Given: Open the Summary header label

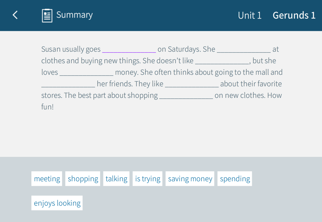Looking at the screenshot, I should (x=74, y=15).
